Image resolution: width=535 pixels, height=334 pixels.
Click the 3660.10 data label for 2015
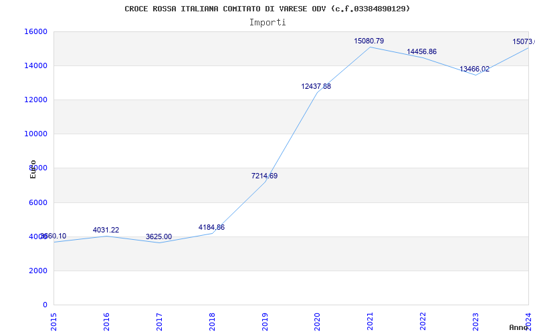[x=53, y=236]
